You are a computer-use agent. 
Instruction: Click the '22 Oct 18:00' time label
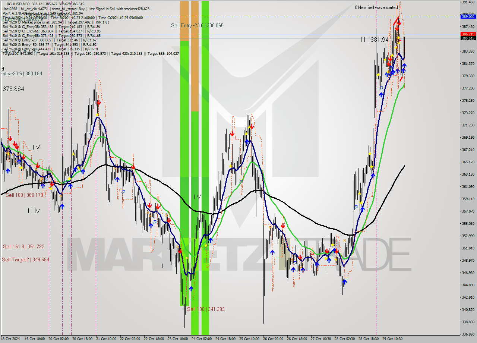(154, 339)
